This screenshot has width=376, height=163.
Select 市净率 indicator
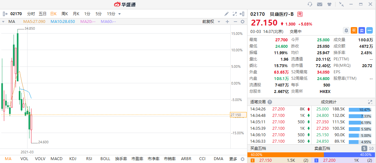click(154, 159)
